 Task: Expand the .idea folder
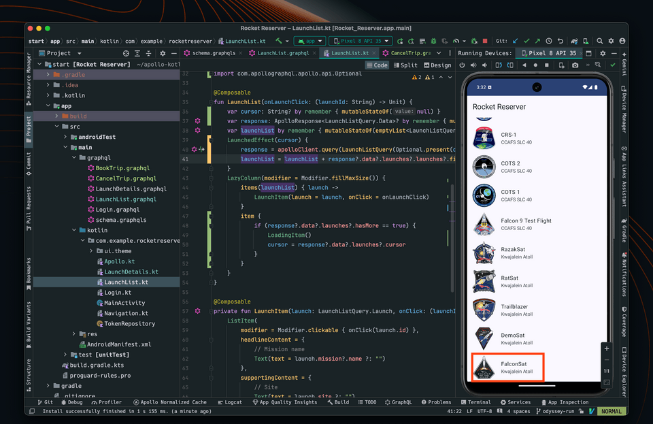click(48, 85)
